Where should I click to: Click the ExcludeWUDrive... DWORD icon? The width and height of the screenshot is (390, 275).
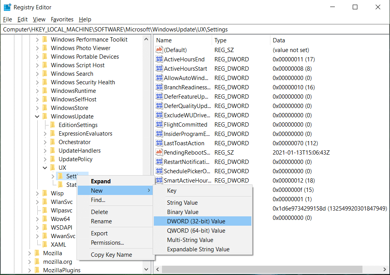point(159,115)
